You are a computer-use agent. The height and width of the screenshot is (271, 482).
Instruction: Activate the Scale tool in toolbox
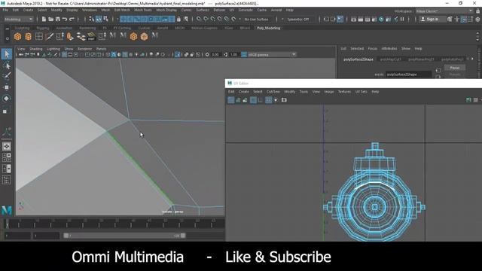pos(7,110)
